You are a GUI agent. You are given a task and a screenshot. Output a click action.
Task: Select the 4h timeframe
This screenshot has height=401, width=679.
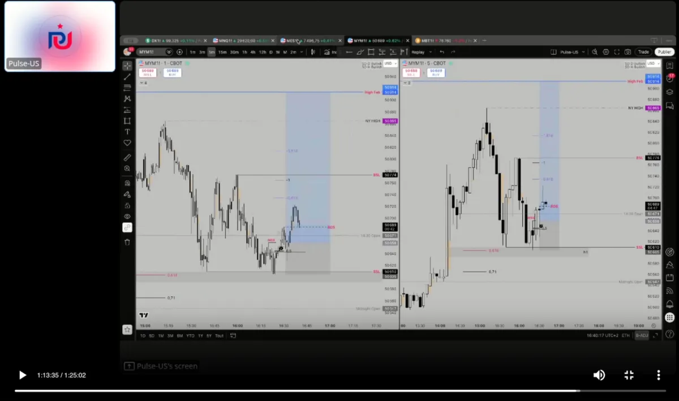tap(253, 52)
